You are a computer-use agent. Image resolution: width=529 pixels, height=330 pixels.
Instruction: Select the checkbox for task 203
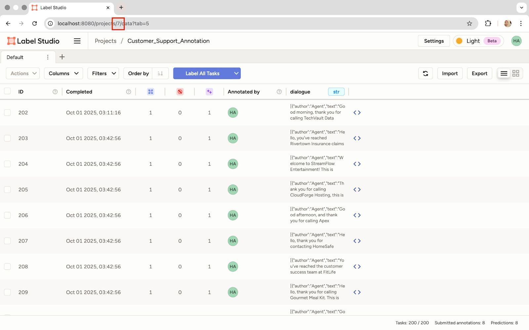point(7,138)
